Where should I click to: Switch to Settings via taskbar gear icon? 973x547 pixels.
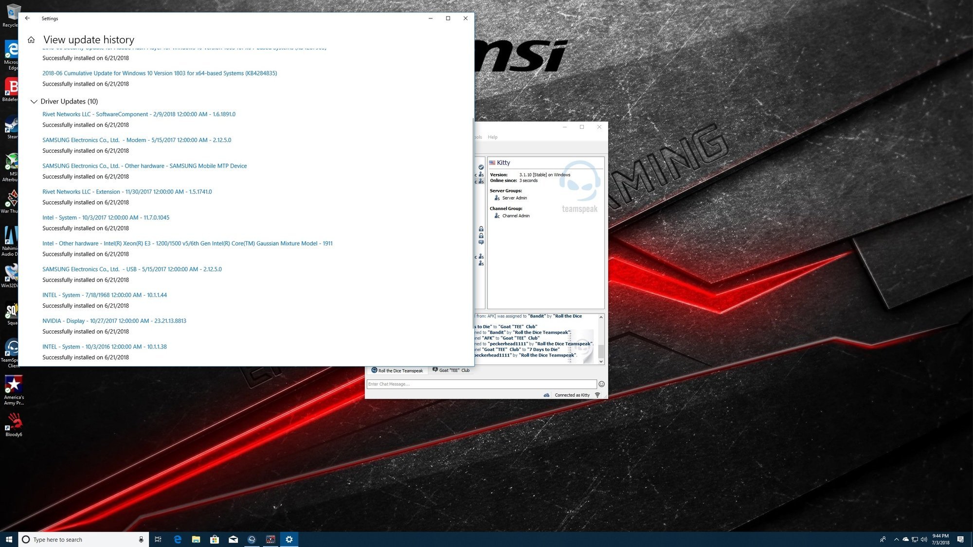point(289,539)
